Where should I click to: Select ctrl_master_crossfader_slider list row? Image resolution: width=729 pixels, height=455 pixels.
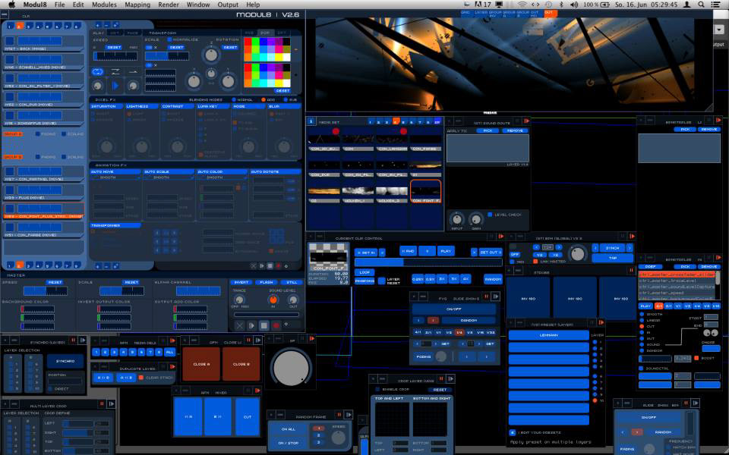coord(677,275)
